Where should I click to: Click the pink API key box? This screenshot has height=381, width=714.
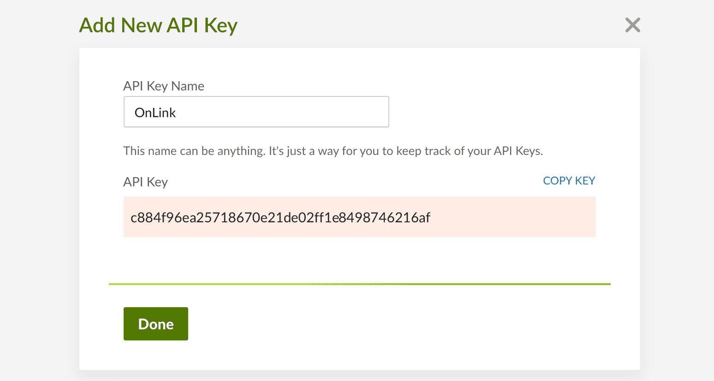(359, 217)
